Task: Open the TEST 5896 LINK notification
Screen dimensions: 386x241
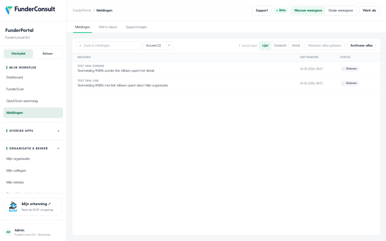Action: pyautogui.click(x=226, y=83)
